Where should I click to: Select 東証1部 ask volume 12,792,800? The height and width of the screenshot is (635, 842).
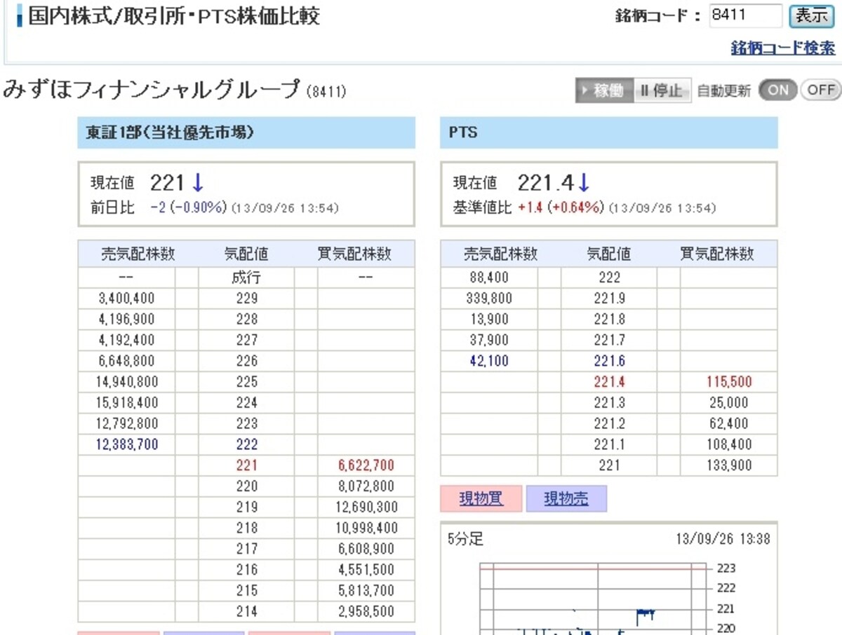[x=126, y=423]
